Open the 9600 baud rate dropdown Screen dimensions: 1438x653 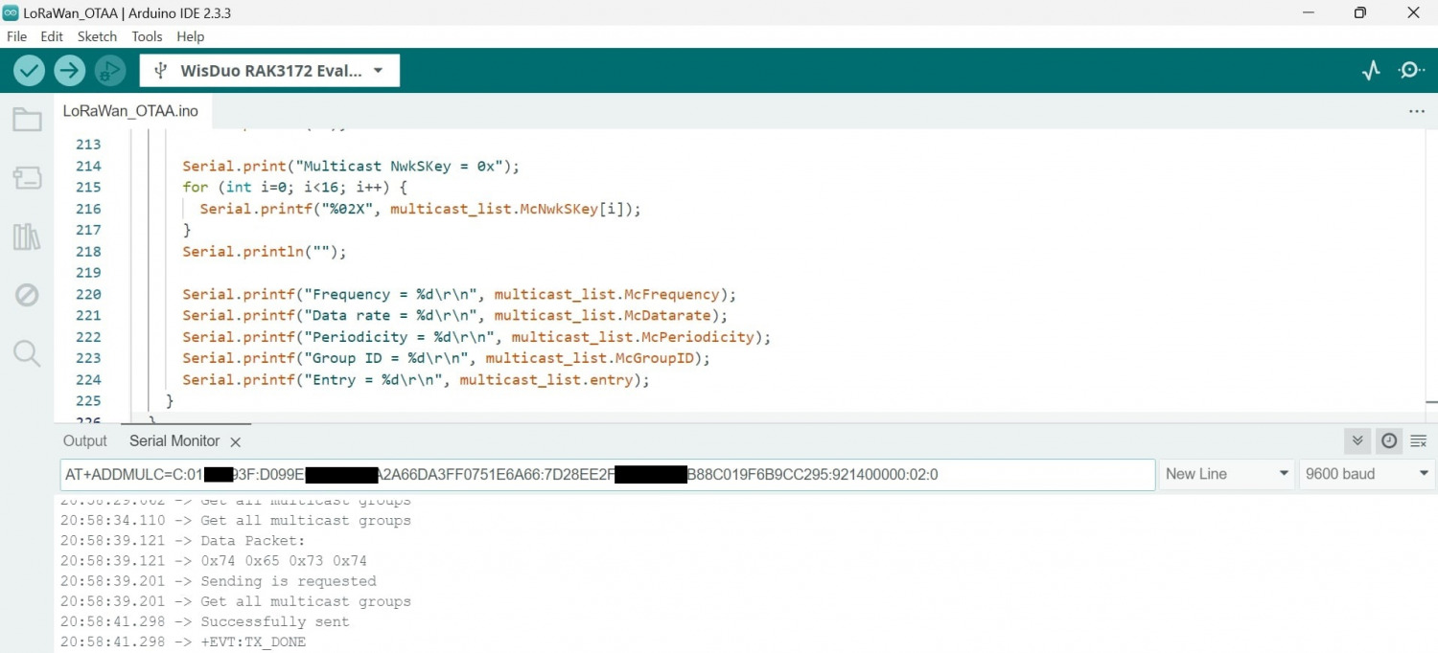1366,473
